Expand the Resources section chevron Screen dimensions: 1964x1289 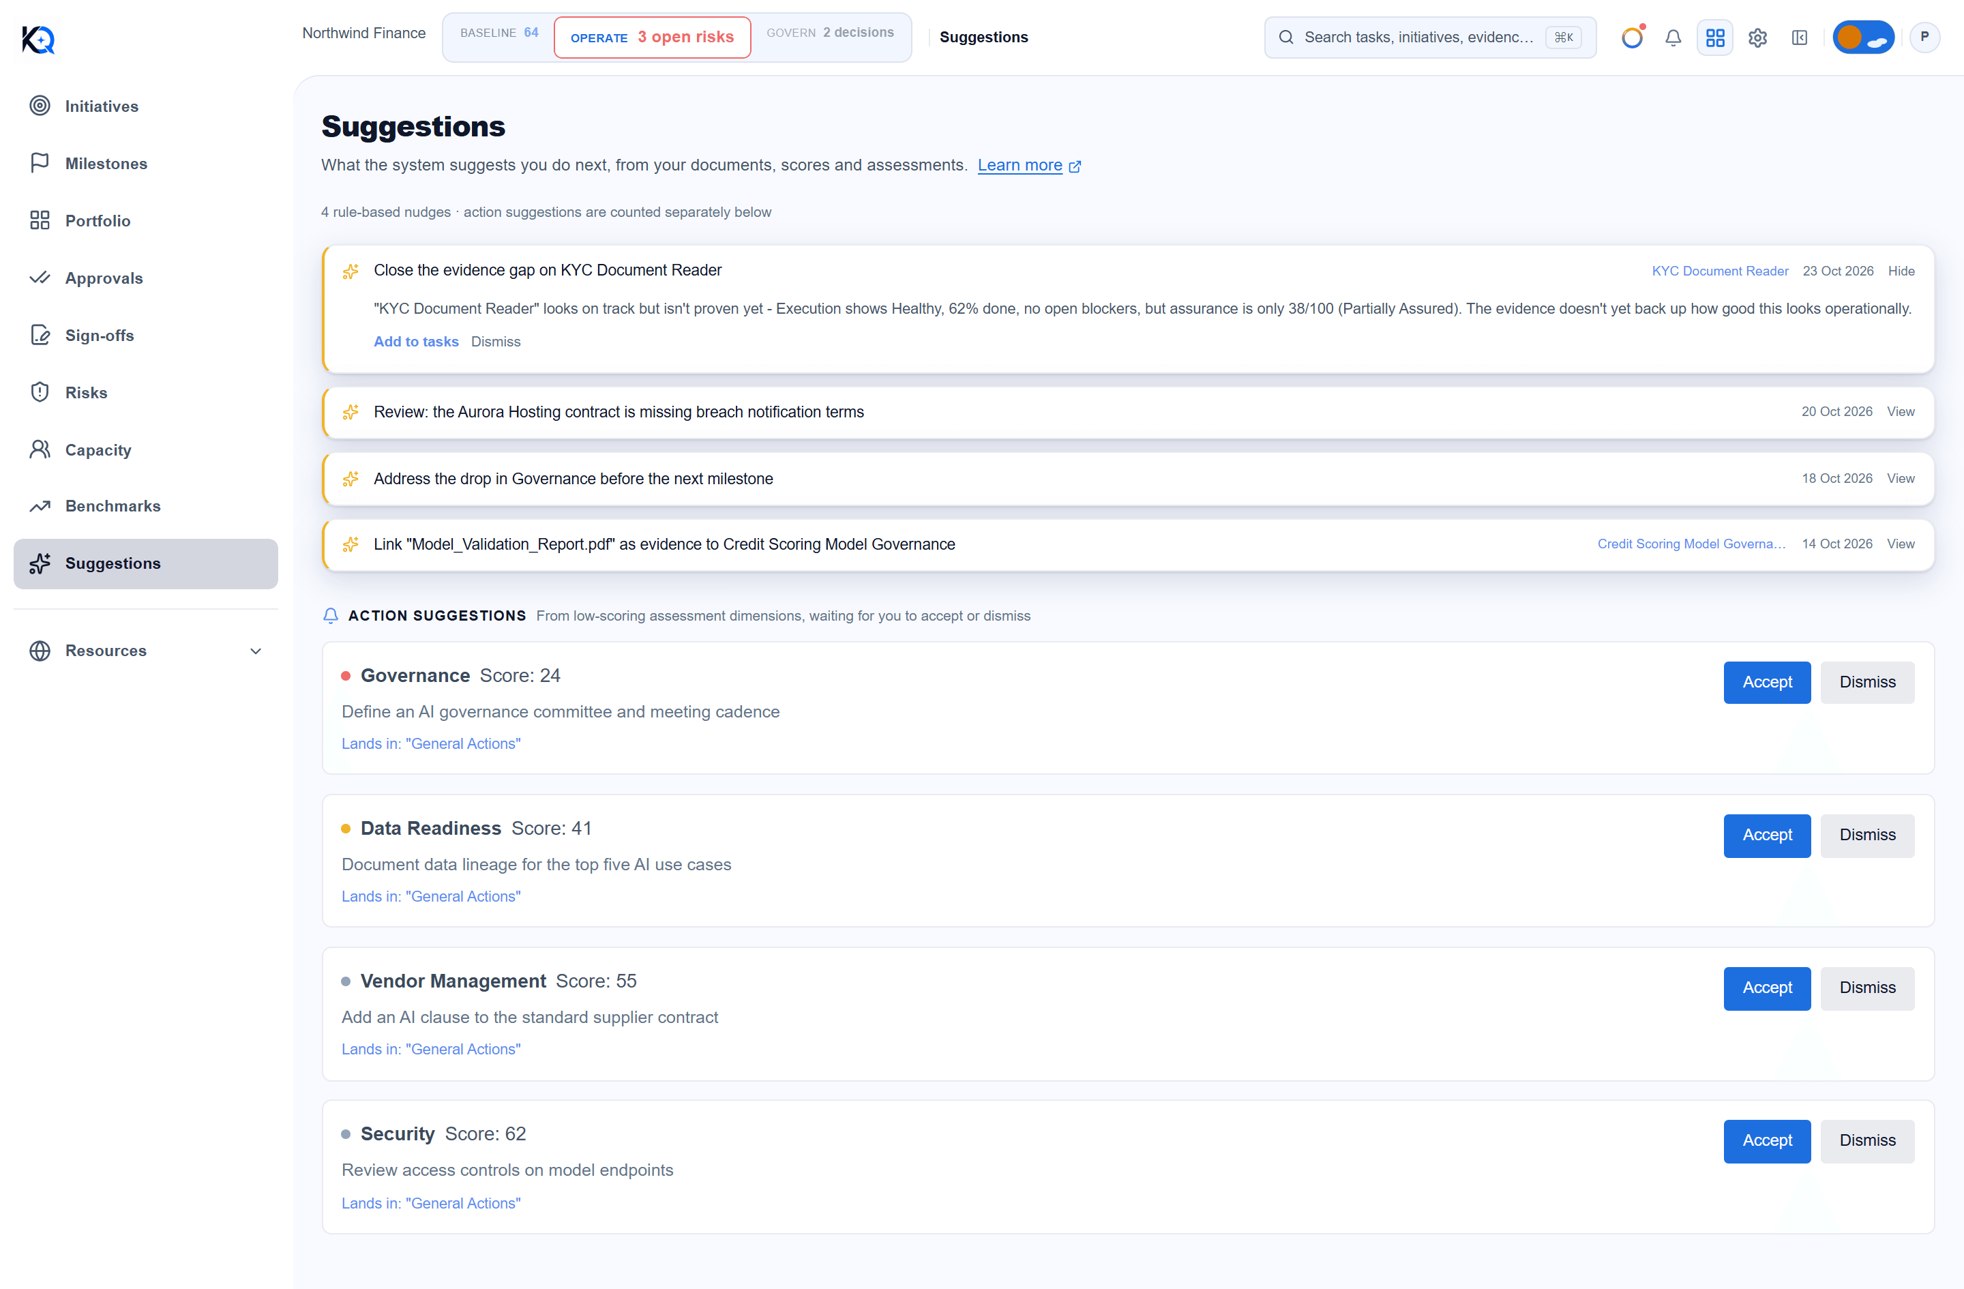256,651
